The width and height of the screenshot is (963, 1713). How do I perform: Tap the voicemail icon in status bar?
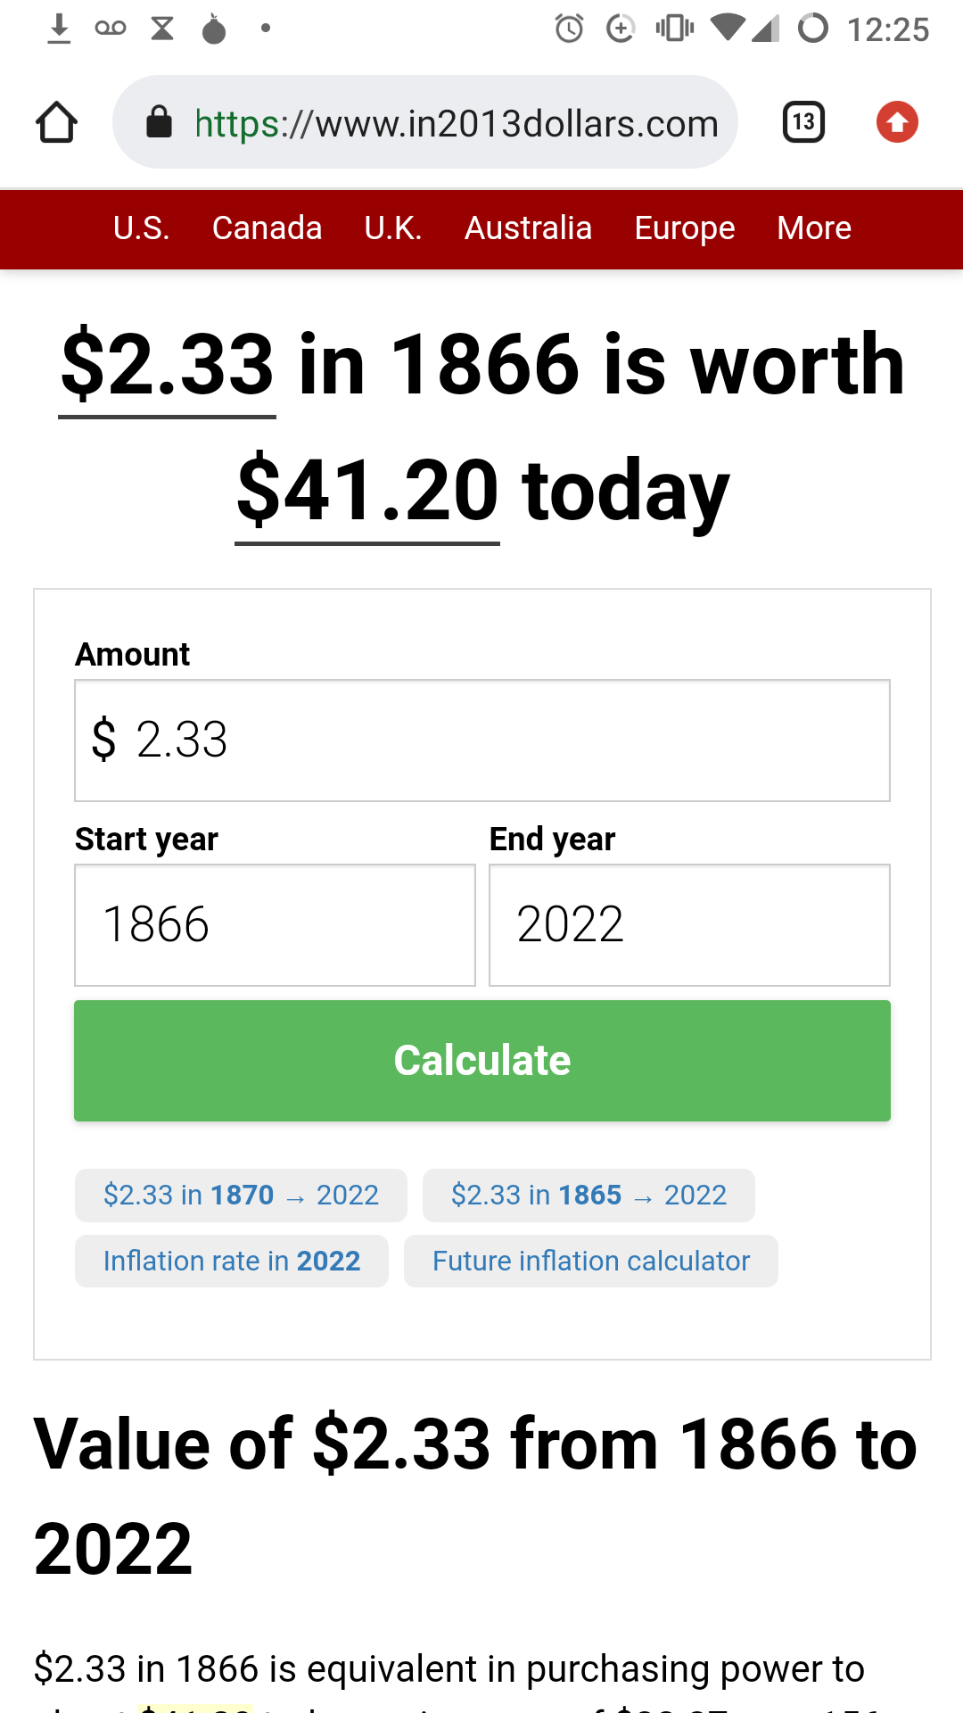point(111,29)
